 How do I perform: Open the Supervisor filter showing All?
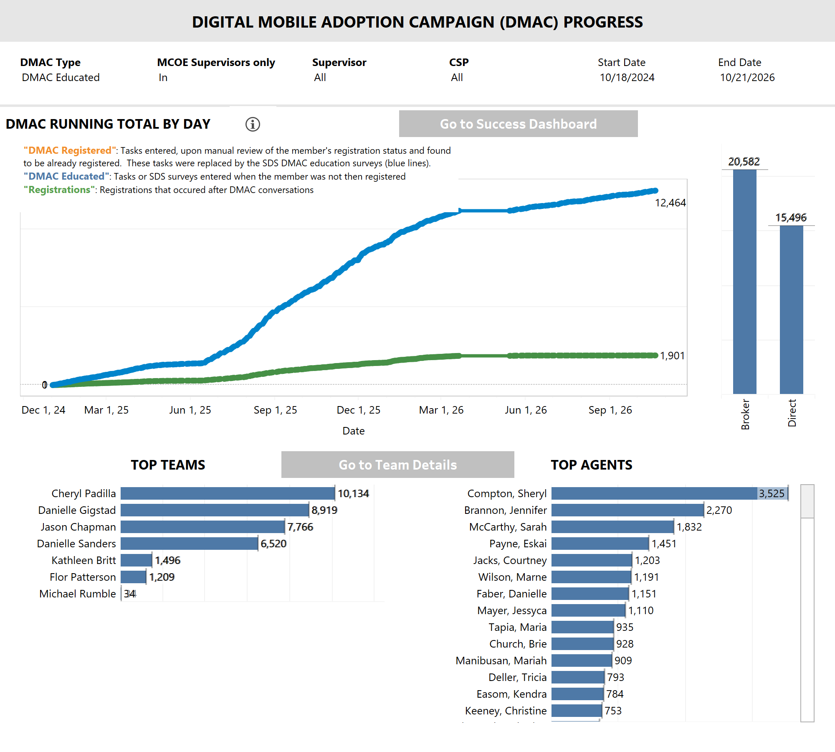coord(320,78)
